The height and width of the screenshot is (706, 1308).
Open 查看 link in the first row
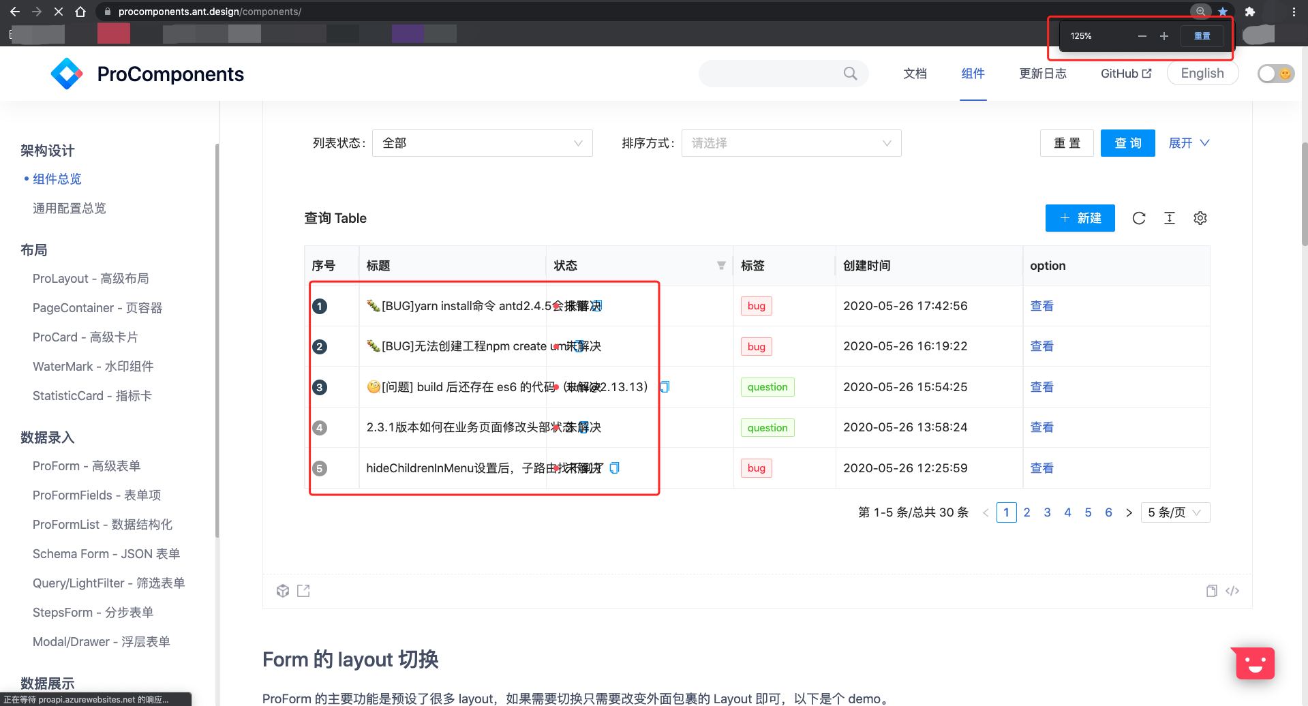coord(1041,305)
